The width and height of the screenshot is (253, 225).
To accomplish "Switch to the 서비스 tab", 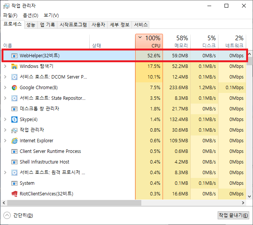I will (141, 25).
